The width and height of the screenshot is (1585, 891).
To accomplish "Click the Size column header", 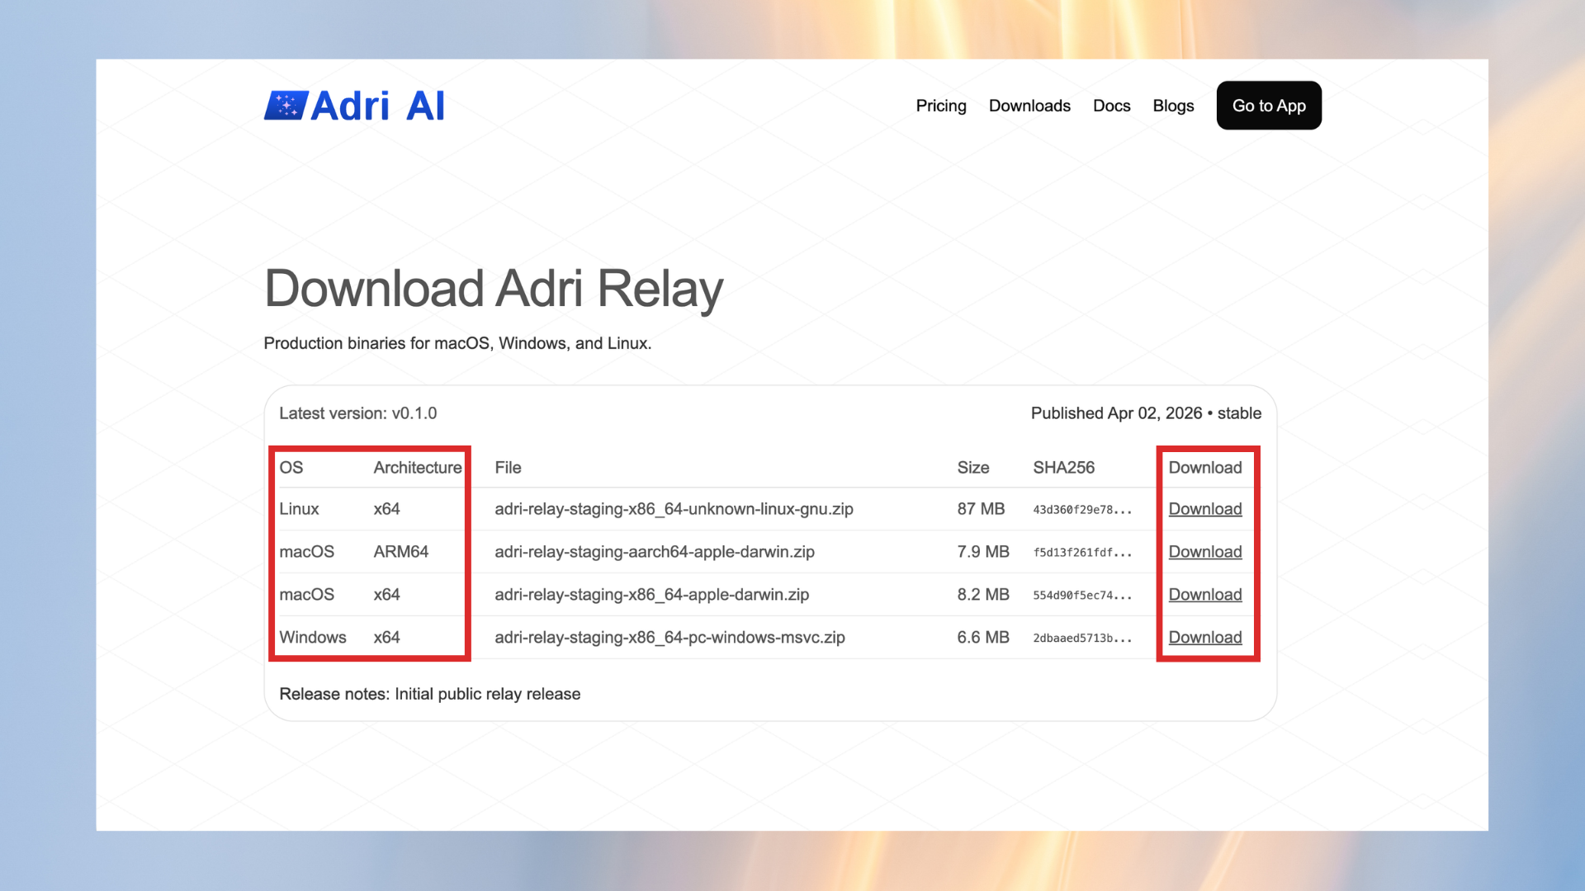I will 972,468.
